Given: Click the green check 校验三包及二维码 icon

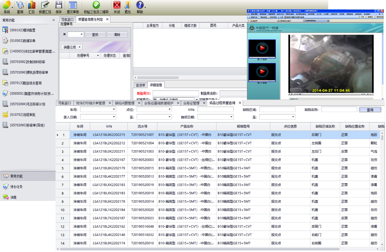Looking at the screenshot, I should coord(96,5).
